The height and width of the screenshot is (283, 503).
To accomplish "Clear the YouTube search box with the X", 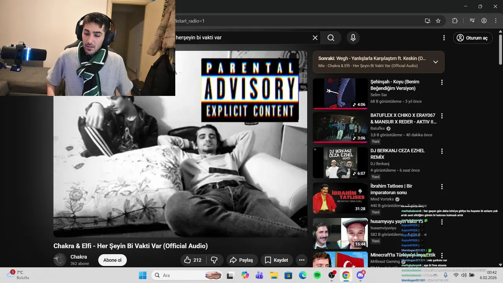I will 315,38.
